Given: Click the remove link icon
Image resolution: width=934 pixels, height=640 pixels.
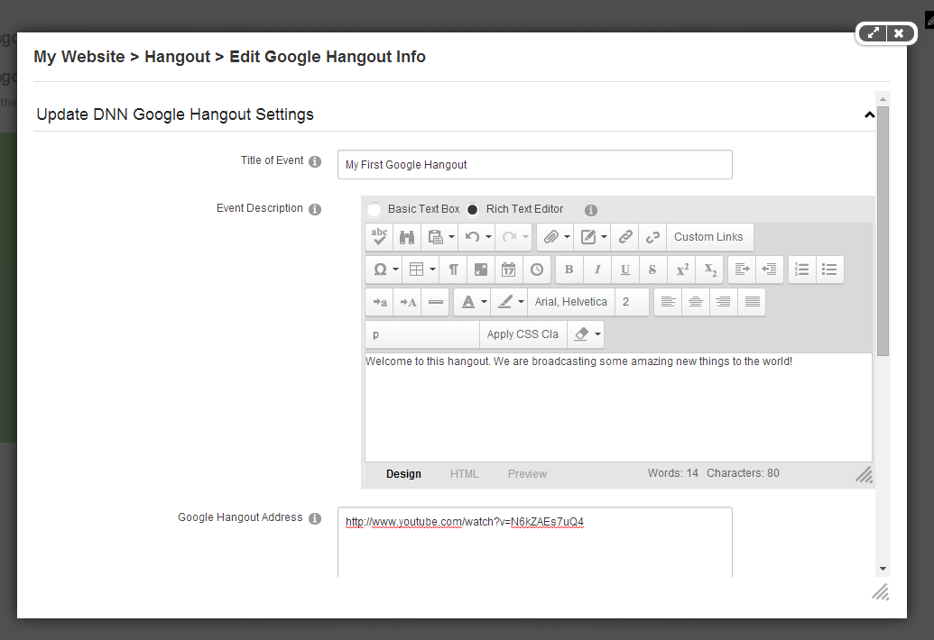Looking at the screenshot, I should point(652,237).
